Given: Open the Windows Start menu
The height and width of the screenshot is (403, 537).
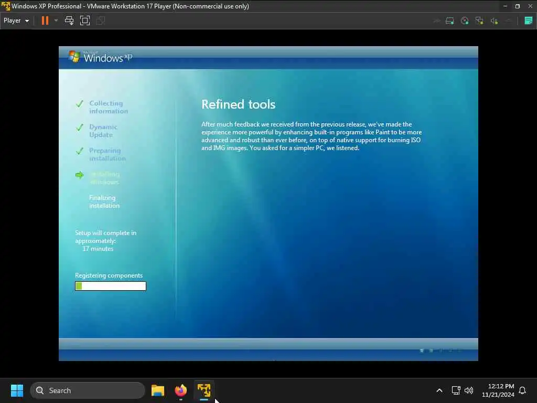Looking at the screenshot, I should pos(17,390).
